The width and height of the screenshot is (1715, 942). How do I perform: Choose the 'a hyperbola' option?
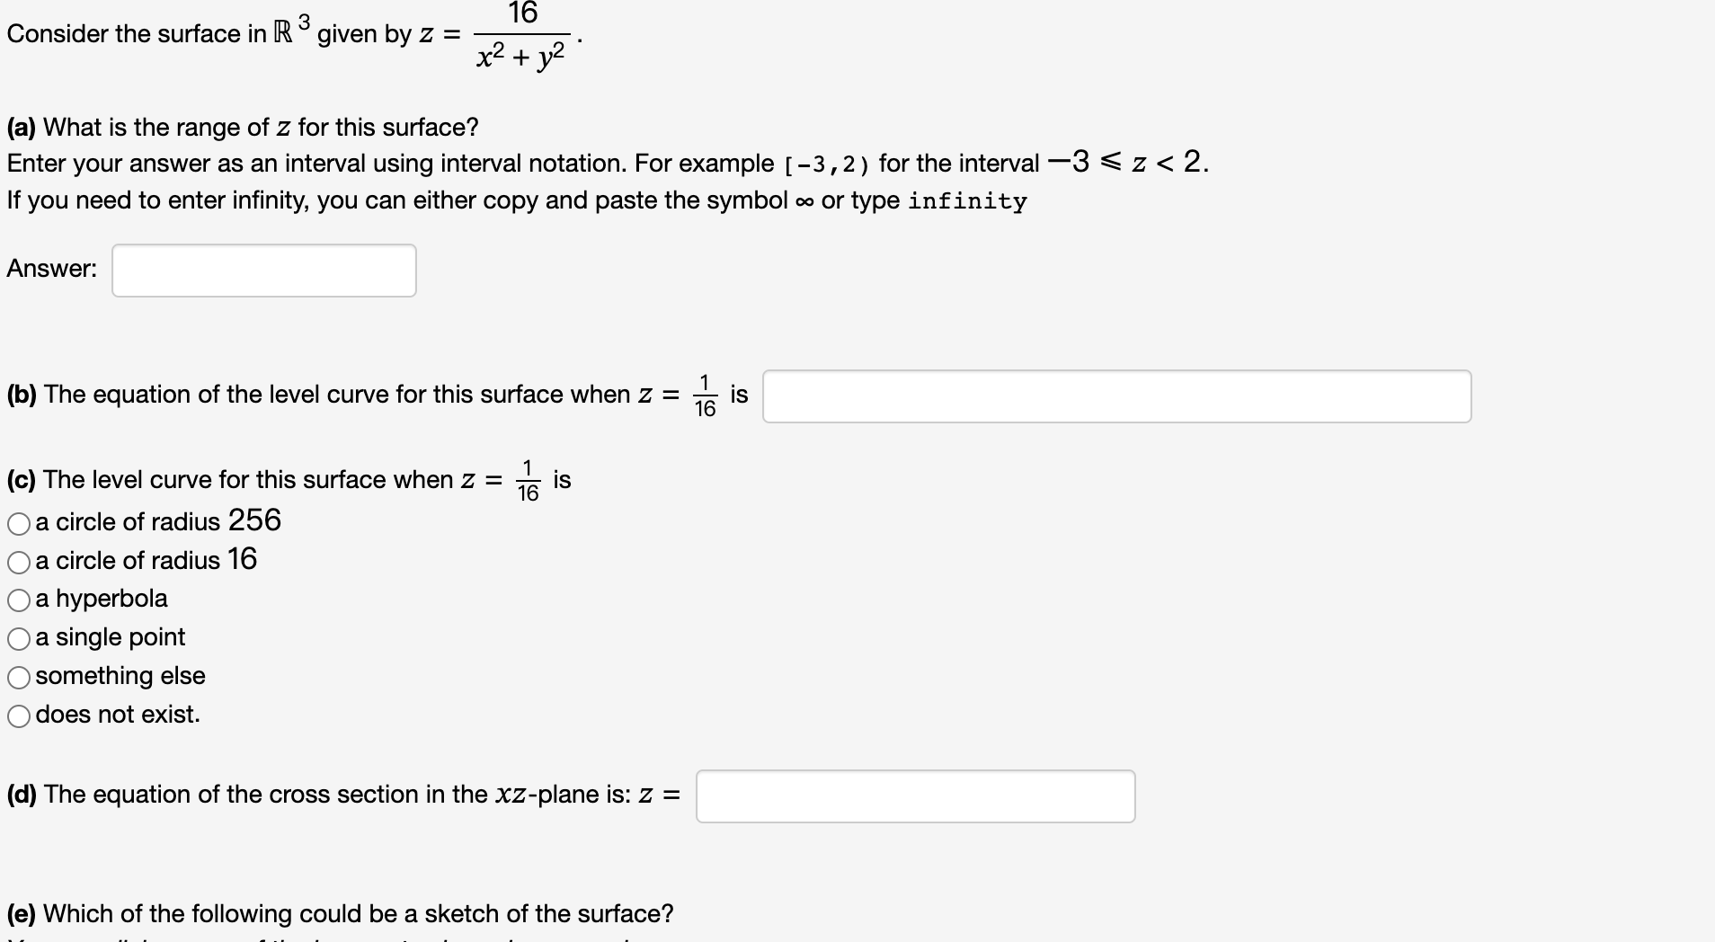(18, 600)
